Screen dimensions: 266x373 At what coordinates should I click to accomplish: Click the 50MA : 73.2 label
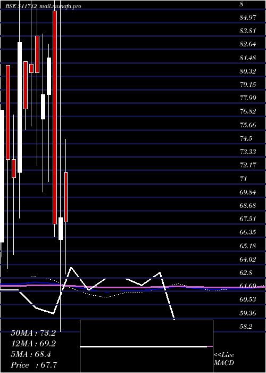pos(33,333)
